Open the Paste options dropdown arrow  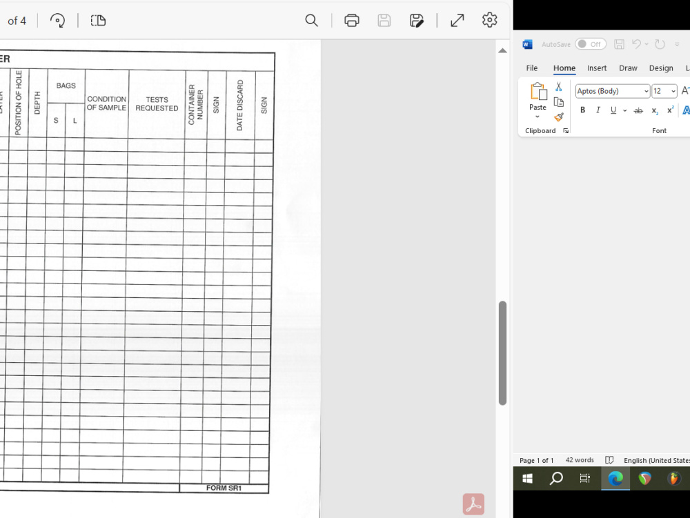[538, 117]
